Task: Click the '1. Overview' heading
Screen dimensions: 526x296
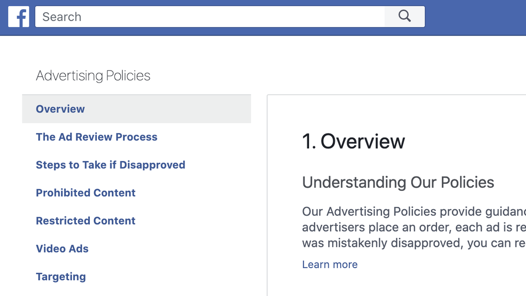Action: (353, 142)
